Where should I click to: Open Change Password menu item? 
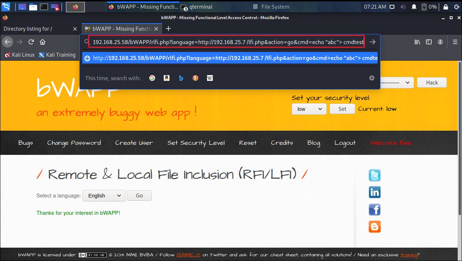[74, 143]
